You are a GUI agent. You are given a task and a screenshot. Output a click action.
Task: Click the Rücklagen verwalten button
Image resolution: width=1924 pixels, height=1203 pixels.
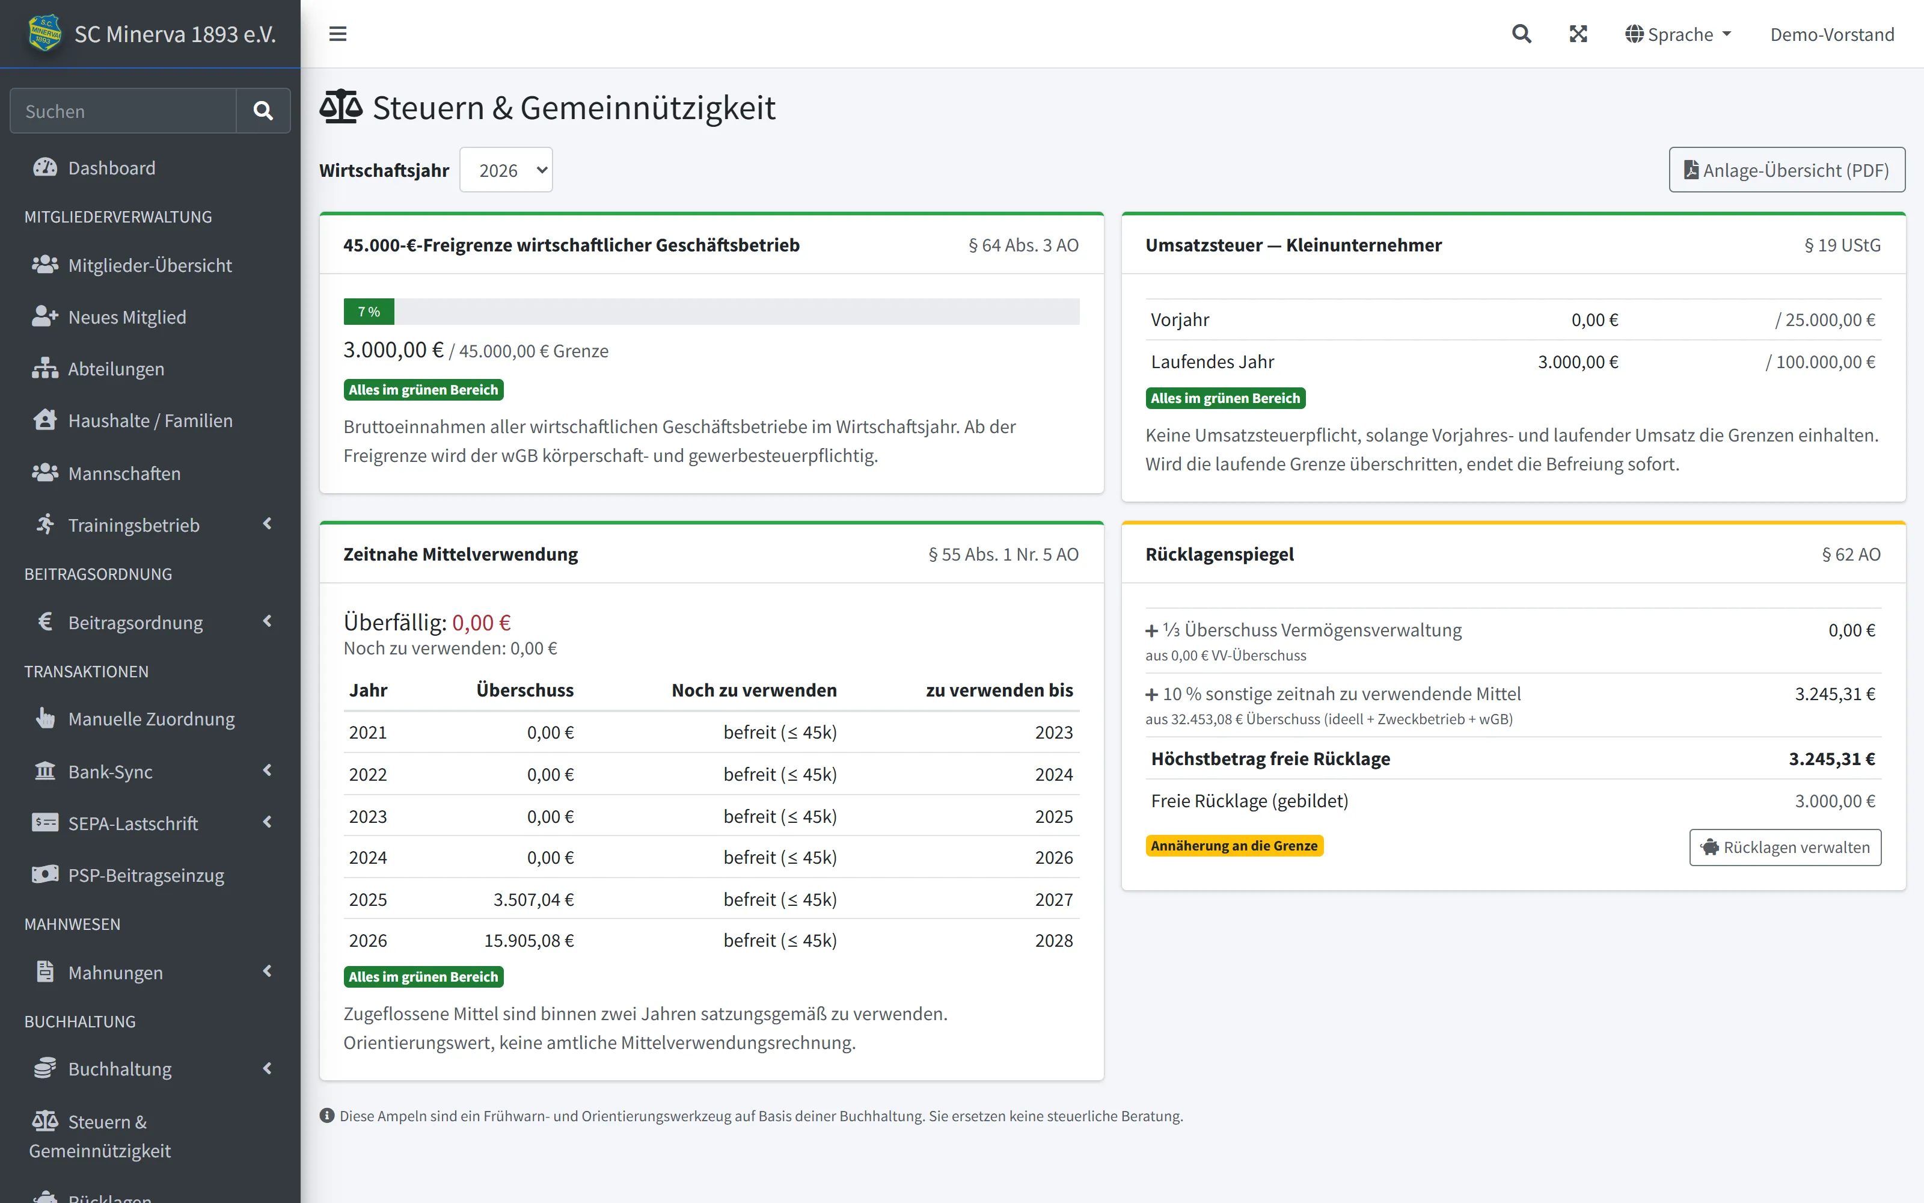(1785, 848)
